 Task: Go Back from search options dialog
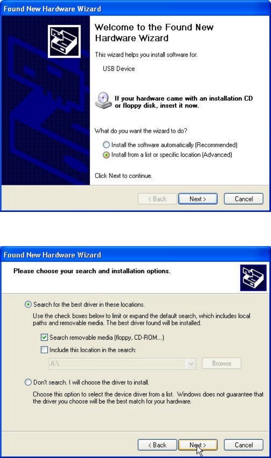[x=157, y=445]
